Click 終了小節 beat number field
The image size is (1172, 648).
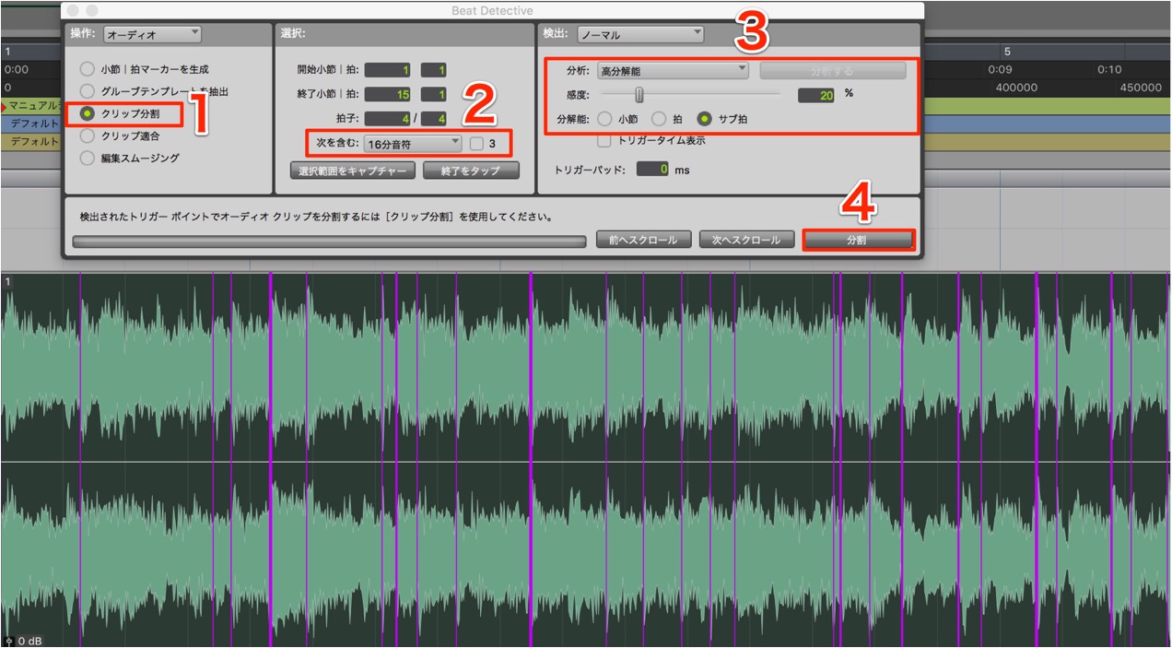(434, 94)
